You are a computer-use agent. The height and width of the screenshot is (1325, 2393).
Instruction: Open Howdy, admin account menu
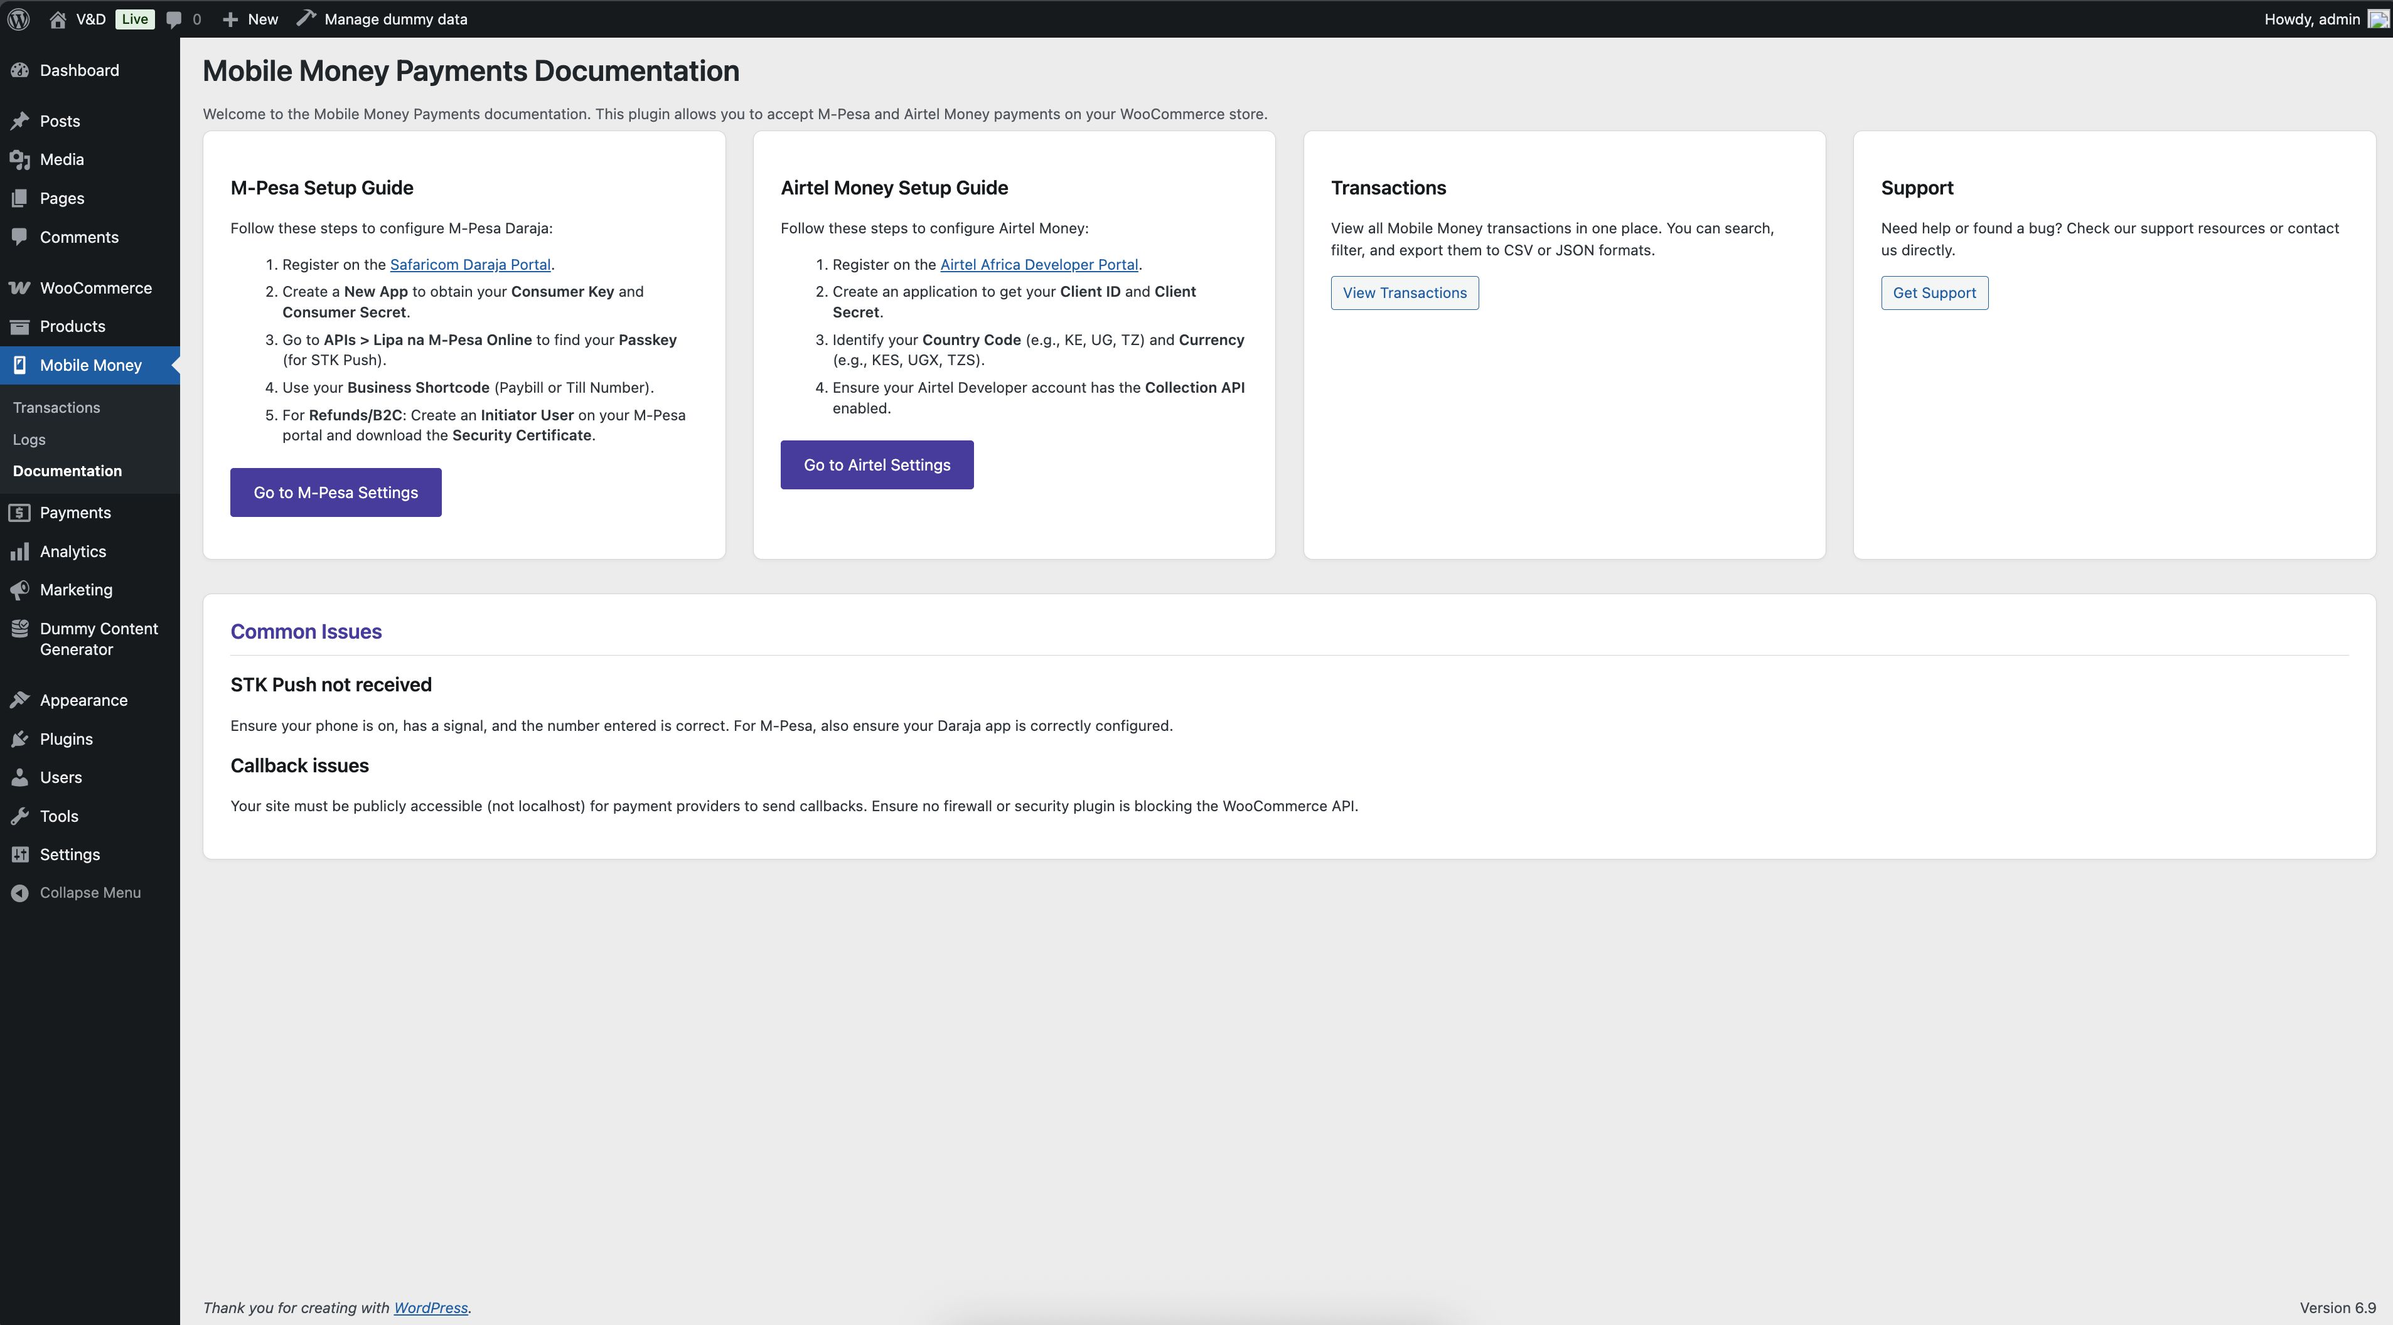(x=2311, y=19)
